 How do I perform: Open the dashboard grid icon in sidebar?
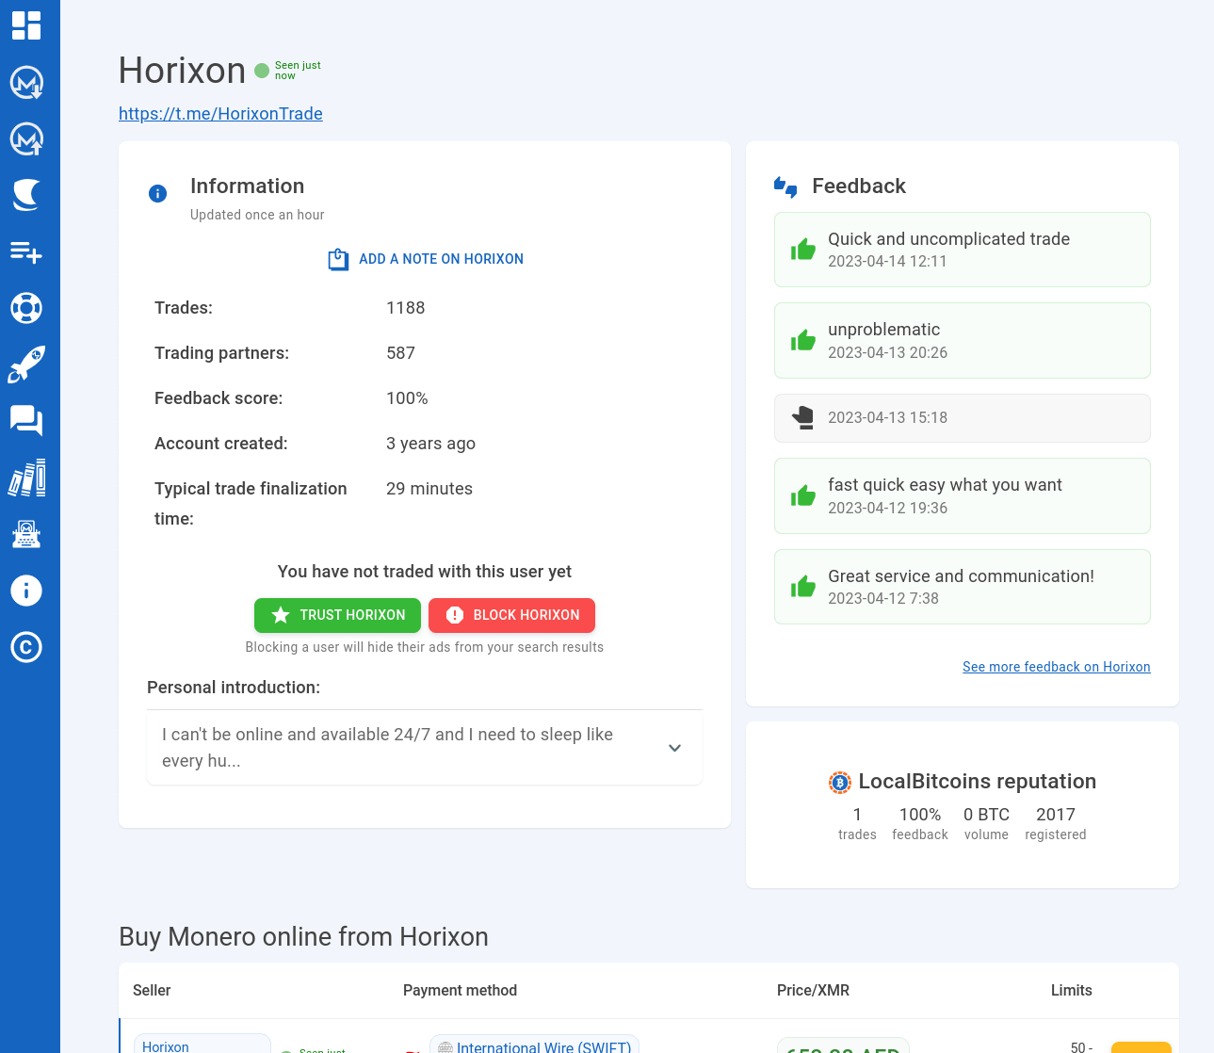(x=26, y=25)
